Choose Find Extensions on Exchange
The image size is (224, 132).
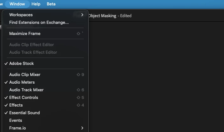45,23
